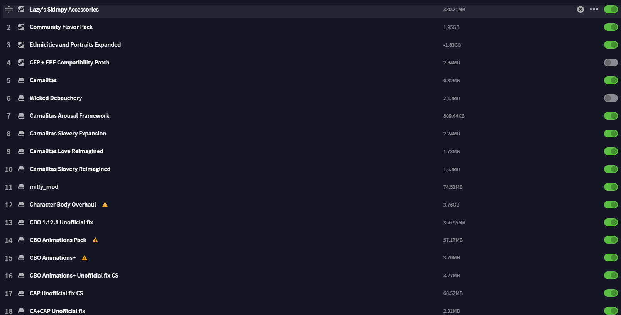Click the local drive icon next to CA+CAP Unofficial fix
The width and height of the screenshot is (621, 315).
pyautogui.click(x=21, y=311)
